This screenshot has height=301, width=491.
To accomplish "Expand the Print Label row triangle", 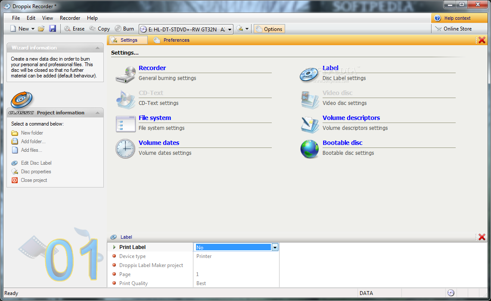I will pyautogui.click(x=114, y=247).
